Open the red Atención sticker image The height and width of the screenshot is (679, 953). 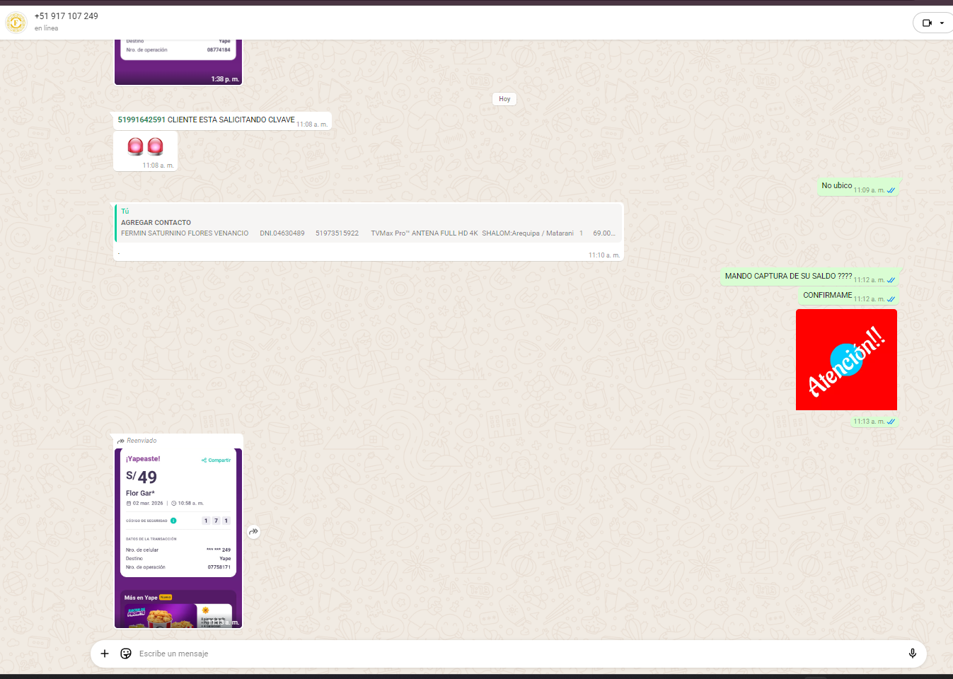coord(846,359)
